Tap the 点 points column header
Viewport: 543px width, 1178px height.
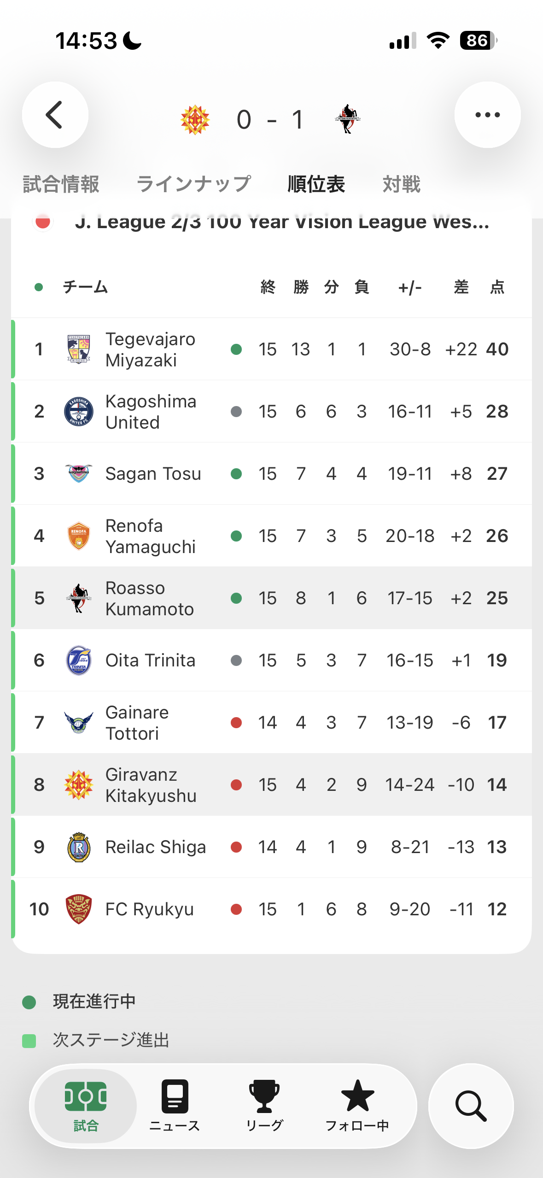[497, 287]
